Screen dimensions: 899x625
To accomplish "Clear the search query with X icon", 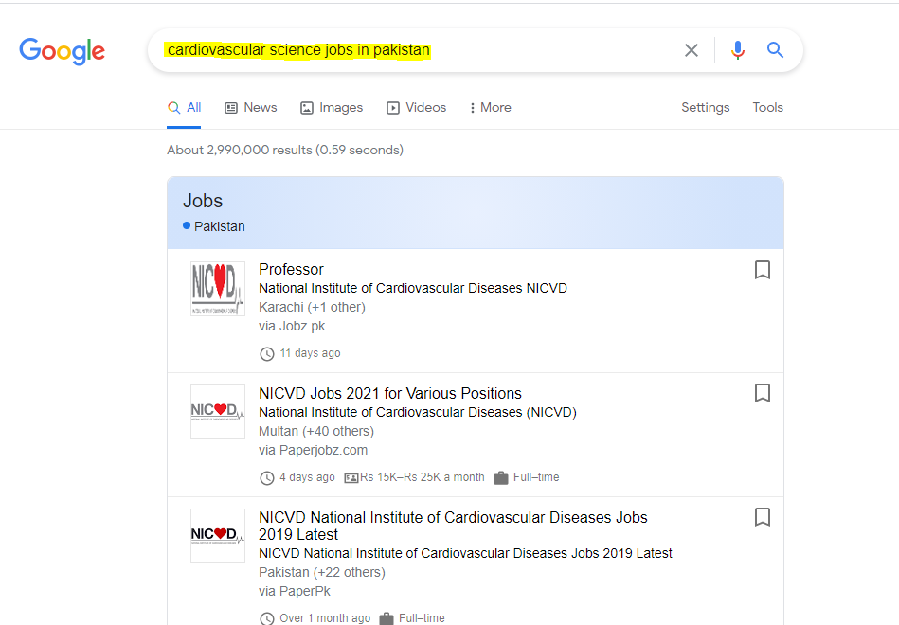I will (x=692, y=50).
